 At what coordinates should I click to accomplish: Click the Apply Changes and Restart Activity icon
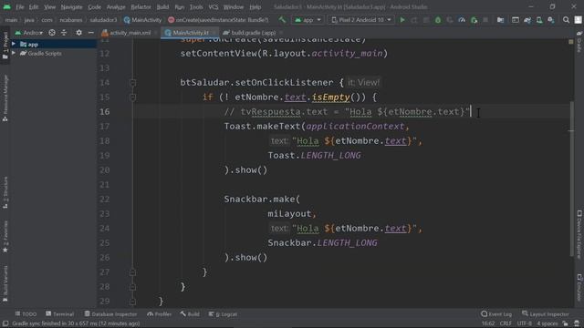pyautogui.click(x=414, y=20)
